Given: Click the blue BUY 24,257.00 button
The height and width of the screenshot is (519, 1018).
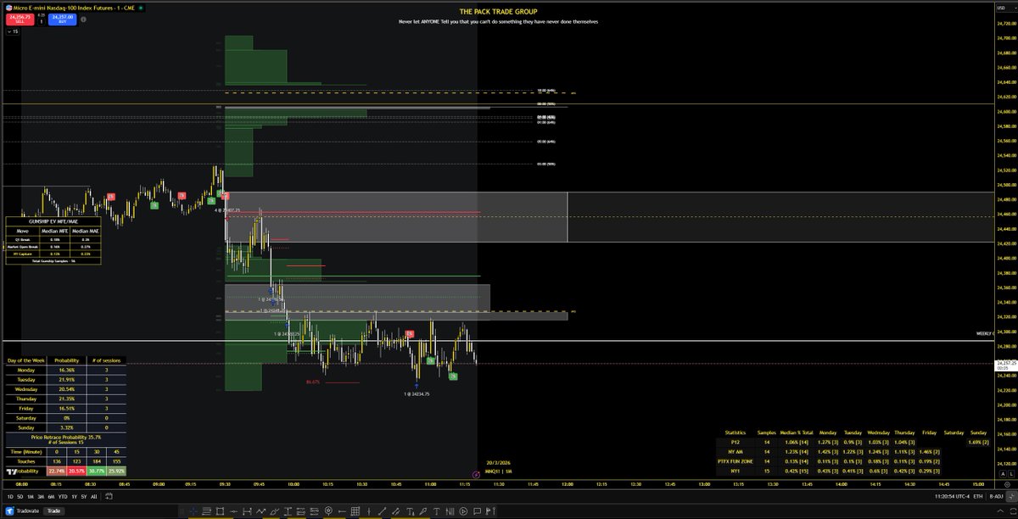Looking at the screenshot, I should click(x=62, y=20).
